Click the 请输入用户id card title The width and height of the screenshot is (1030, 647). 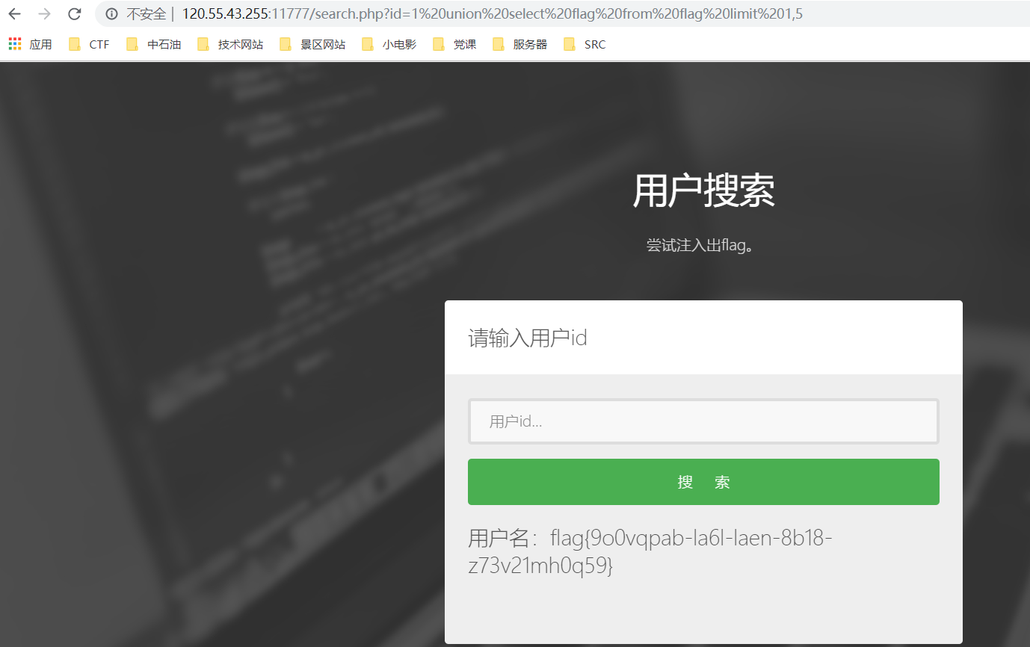[x=526, y=338]
